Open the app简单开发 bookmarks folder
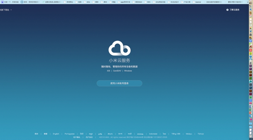 tap(124, 2)
